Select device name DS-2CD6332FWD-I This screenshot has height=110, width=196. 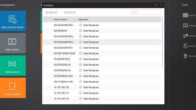63,48
